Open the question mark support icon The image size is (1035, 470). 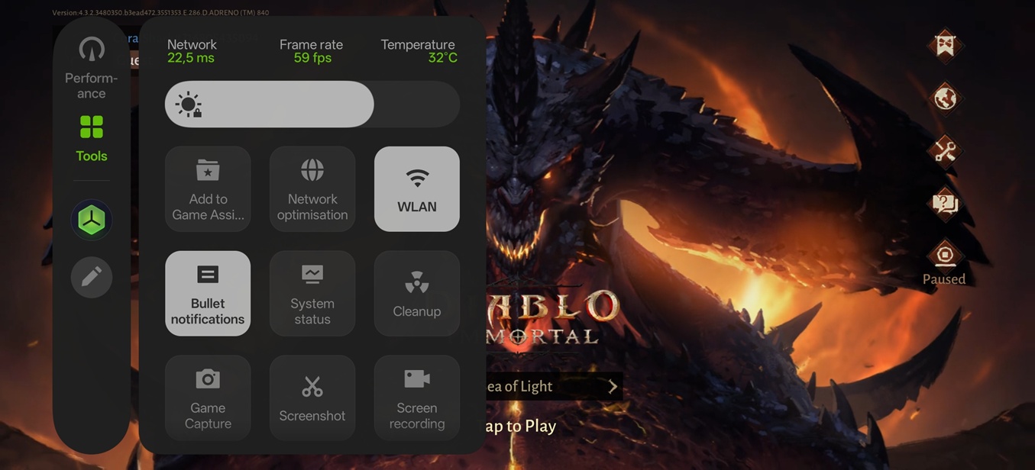[945, 204]
